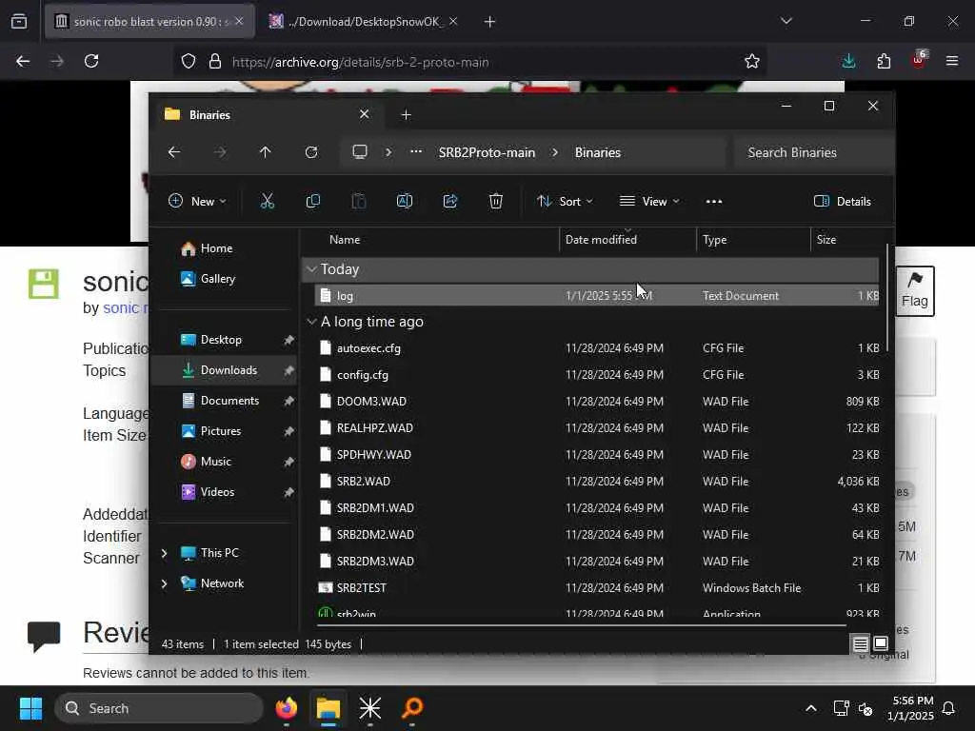Click the Firefox back arrow
975x731 pixels.
click(23, 61)
